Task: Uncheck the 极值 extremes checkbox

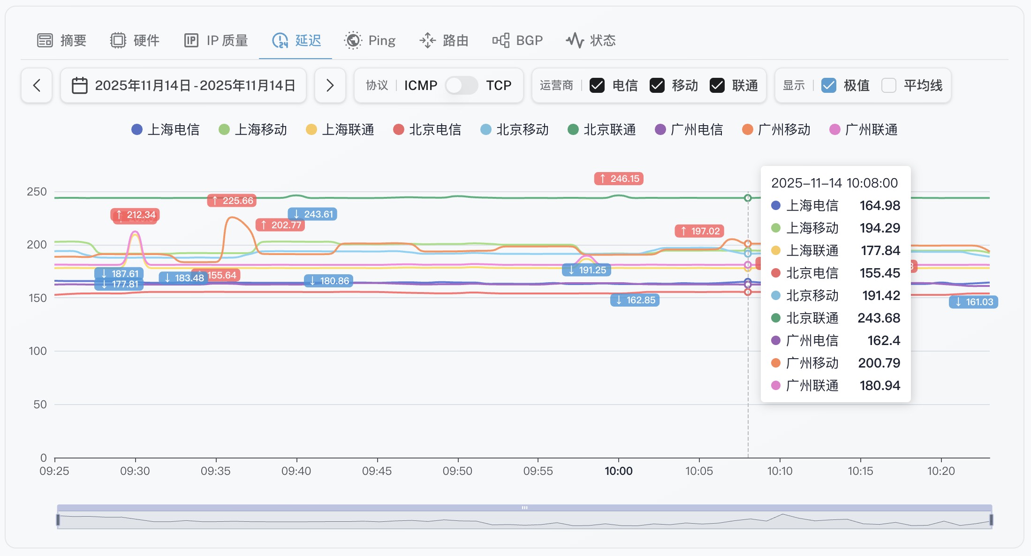Action: (829, 85)
